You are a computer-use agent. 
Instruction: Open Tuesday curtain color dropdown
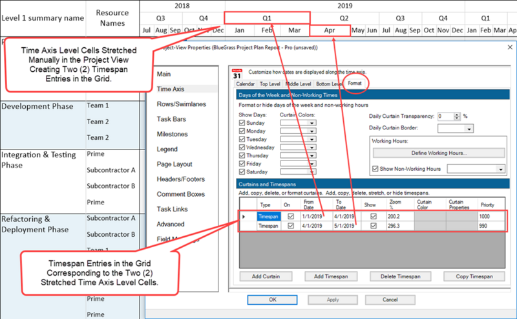pos(312,139)
